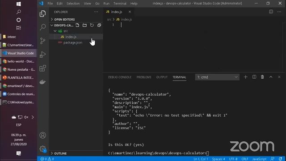This screenshot has height=161, width=286.
Task: Open the Explorer view in activity bar
Action: 43,14
